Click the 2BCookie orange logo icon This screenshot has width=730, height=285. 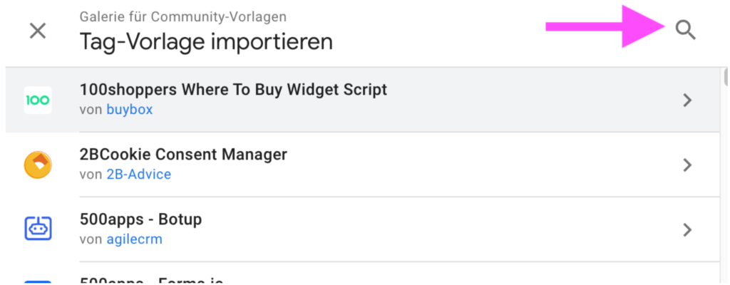(x=37, y=165)
